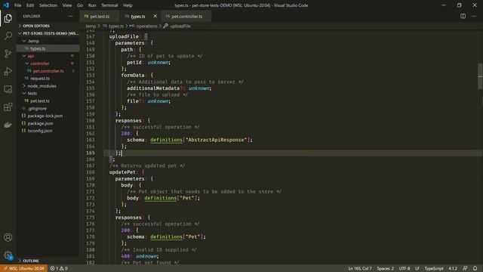Change end of line sequence LF
483x272 pixels.
pyautogui.click(x=417, y=268)
